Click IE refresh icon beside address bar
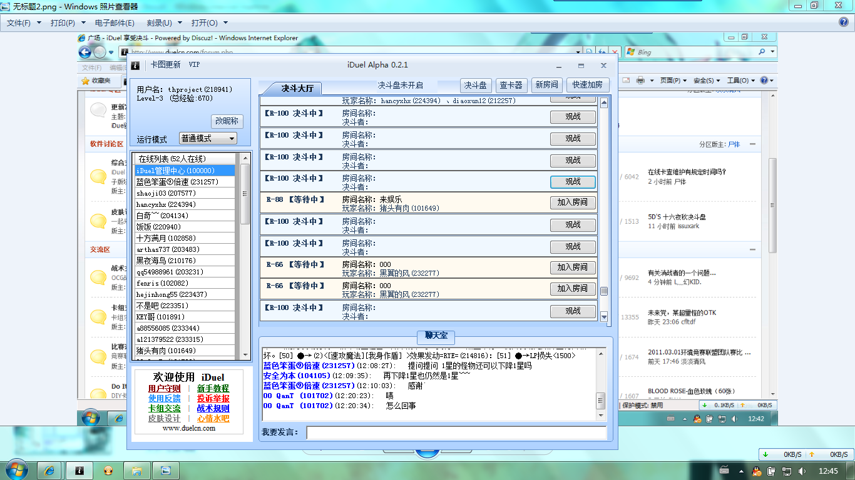The width and height of the screenshot is (855, 480). [602, 52]
